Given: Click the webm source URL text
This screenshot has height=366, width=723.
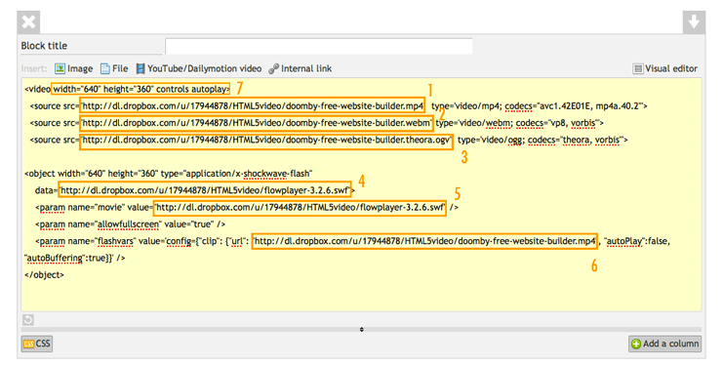Looking at the screenshot, I should (256, 123).
